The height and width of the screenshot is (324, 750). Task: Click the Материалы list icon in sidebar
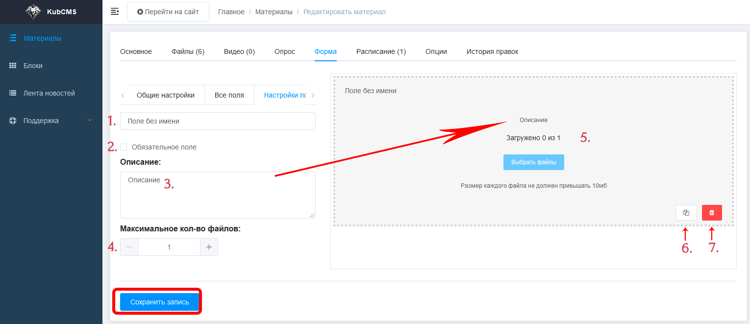[13, 38]
